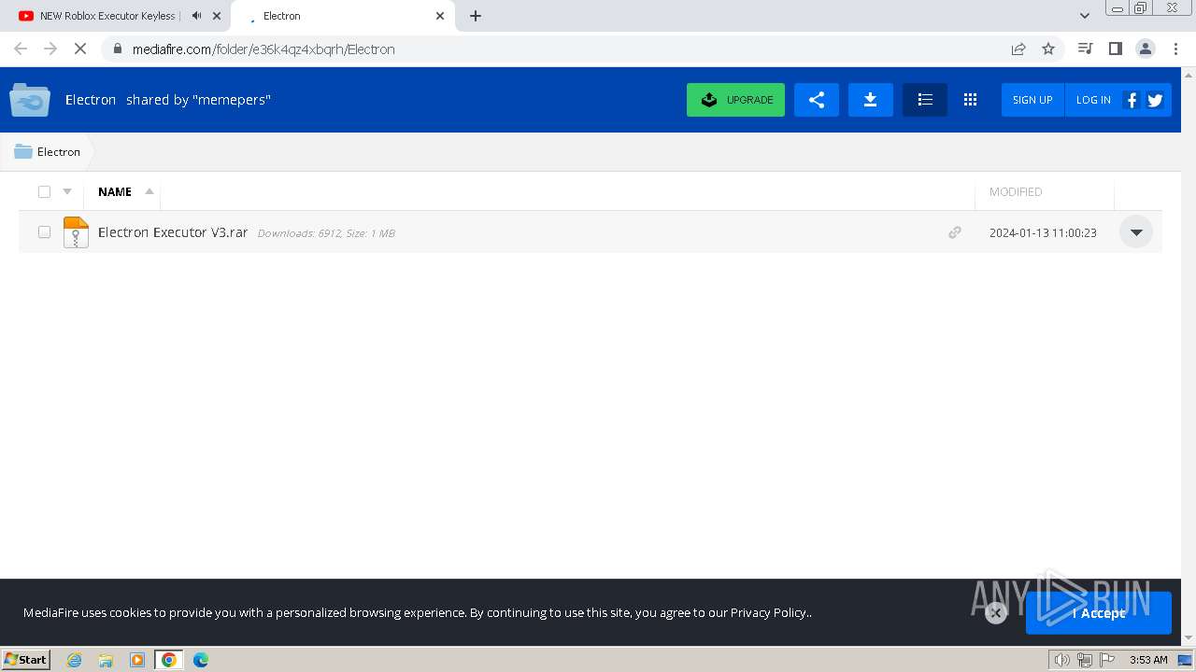Click the MediaFire folder logo icon
This screenshot has width=1196, height=672.
[x=30, y=100]
